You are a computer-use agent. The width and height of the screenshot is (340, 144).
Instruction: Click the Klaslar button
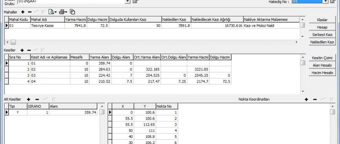(322, 19)
